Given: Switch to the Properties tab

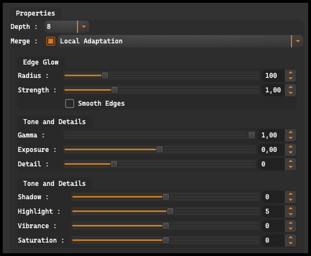Looking at the screenshot, I should pyautogui.click(x=36, y=13).
